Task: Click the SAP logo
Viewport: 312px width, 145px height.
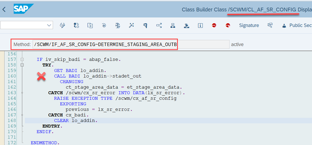Action: 23,9
